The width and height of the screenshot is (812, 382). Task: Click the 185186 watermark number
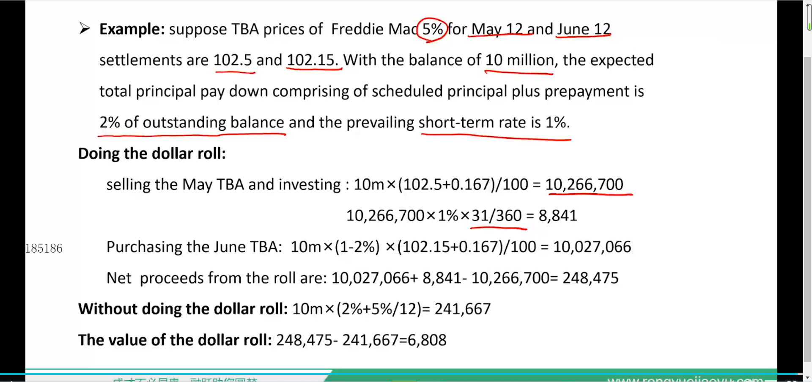coord(44,248)
